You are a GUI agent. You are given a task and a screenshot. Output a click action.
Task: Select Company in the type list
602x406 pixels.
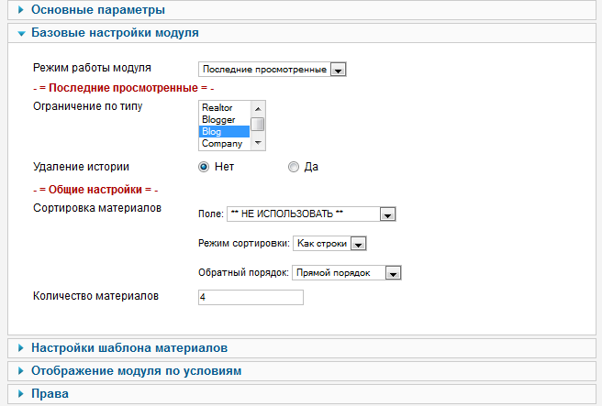pos(224,143)
